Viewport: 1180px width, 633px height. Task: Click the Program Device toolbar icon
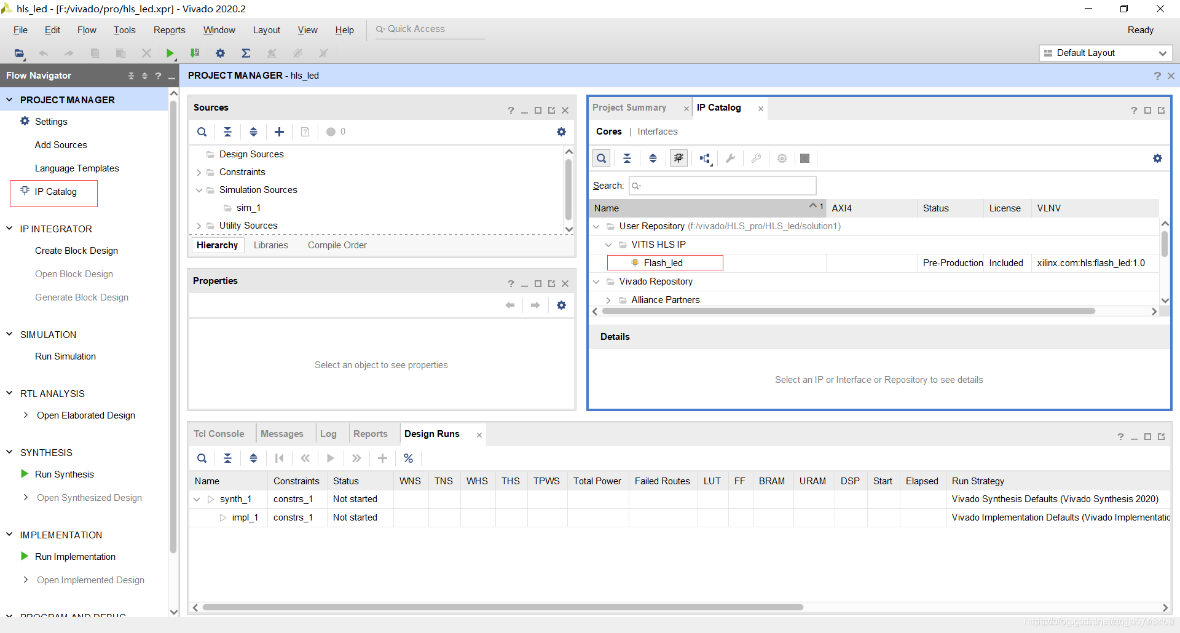pyautogui.click(x=195, y=53)
